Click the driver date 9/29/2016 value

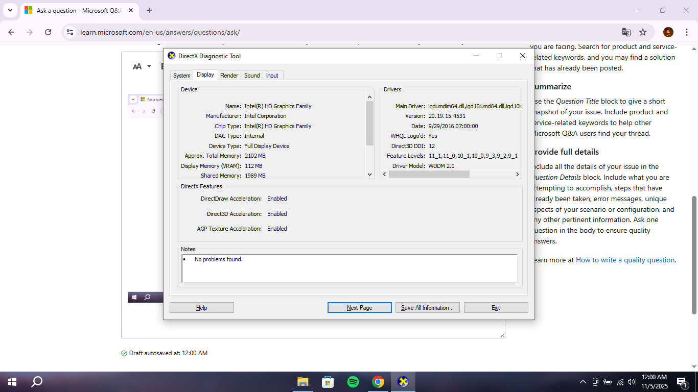point(453,126)
